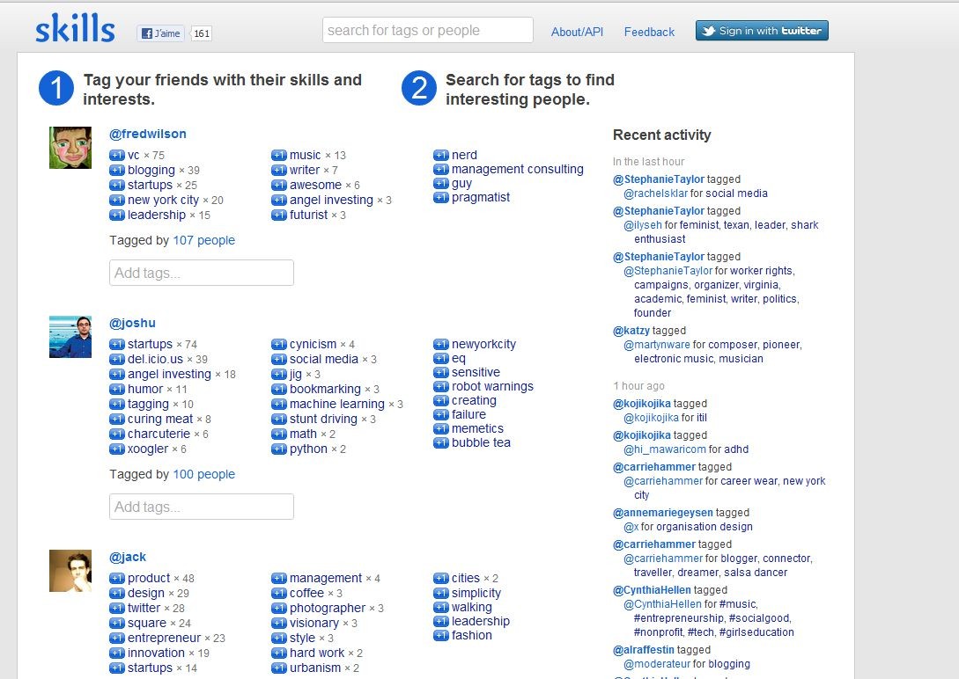
Task: Open the @fredwilson profile link
Action: point(147,134)
